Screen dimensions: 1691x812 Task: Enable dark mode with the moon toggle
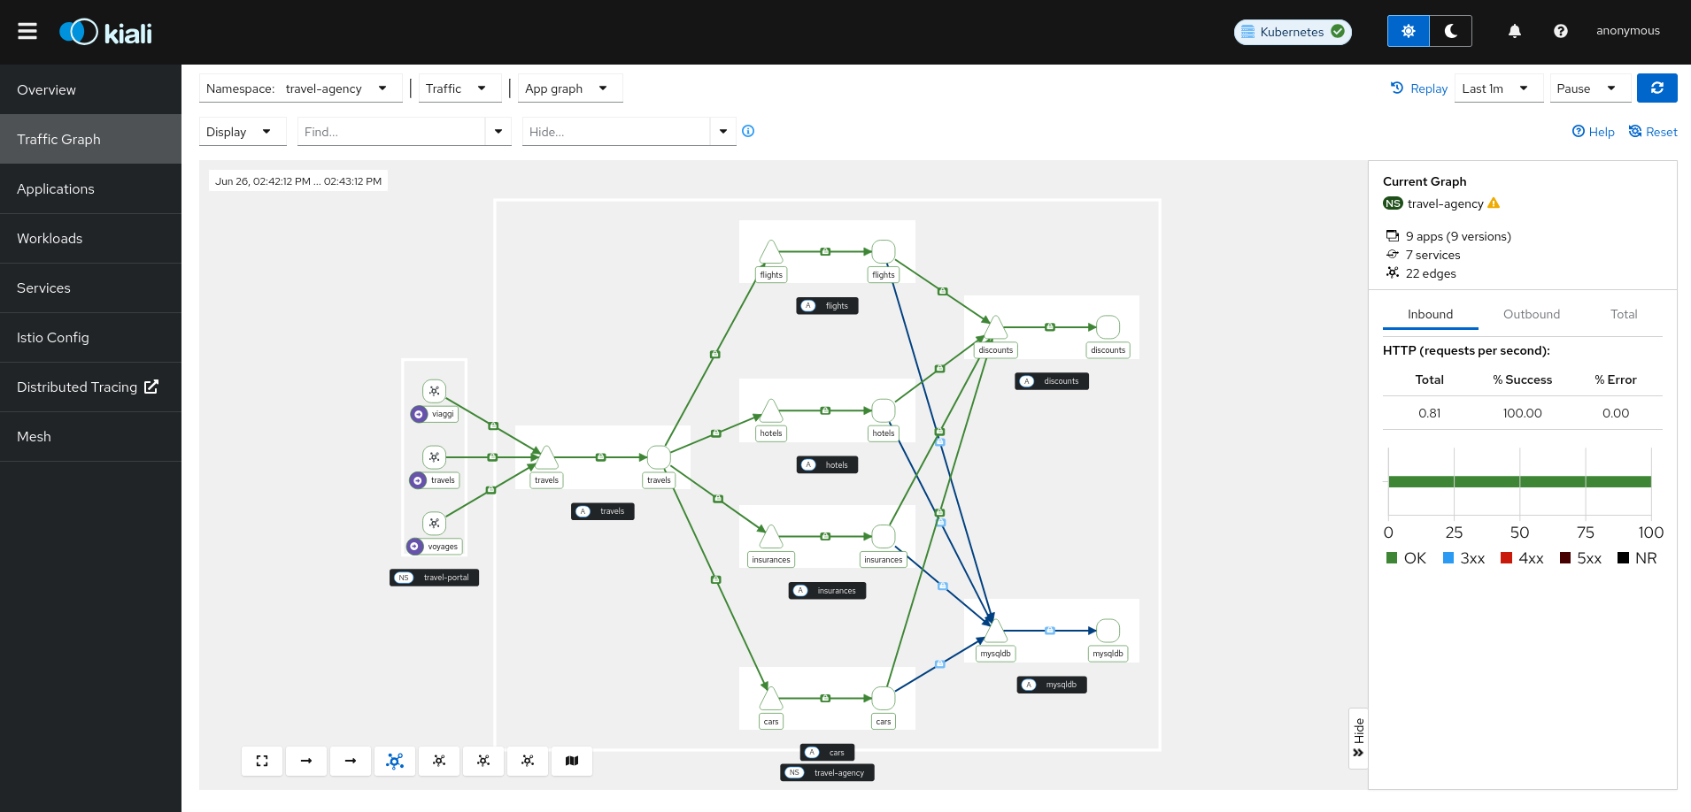1450,30
